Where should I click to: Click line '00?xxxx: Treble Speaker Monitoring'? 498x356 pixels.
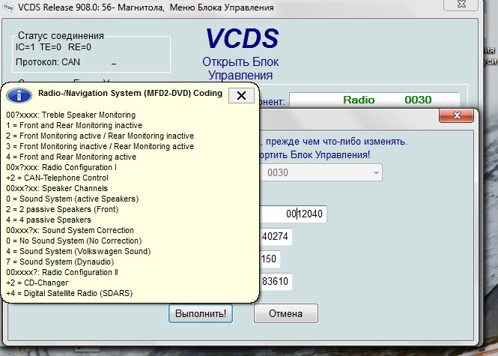(x=71, y=115)
